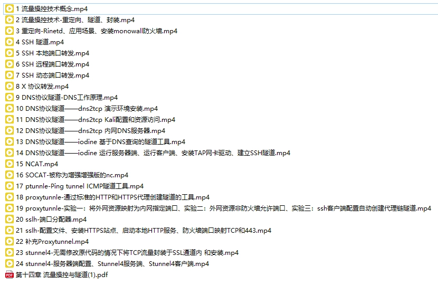Click the icon next to 5 SSH 本地端口转发.mp4

point(9,53)
